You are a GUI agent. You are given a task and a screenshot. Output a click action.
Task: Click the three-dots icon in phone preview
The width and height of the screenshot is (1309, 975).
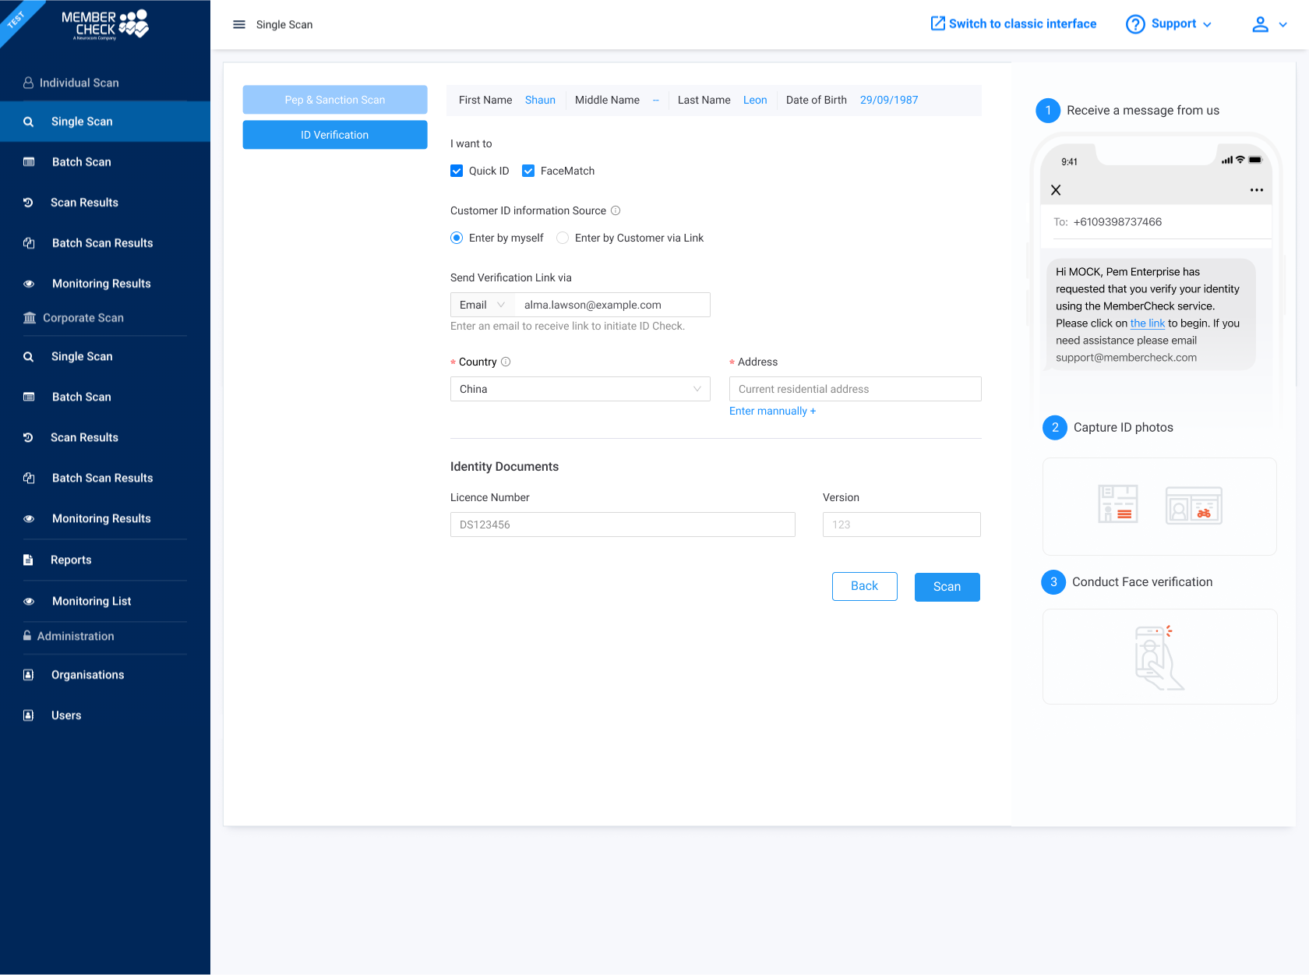pos(1256,190)
